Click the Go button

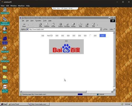pos(105,29)
